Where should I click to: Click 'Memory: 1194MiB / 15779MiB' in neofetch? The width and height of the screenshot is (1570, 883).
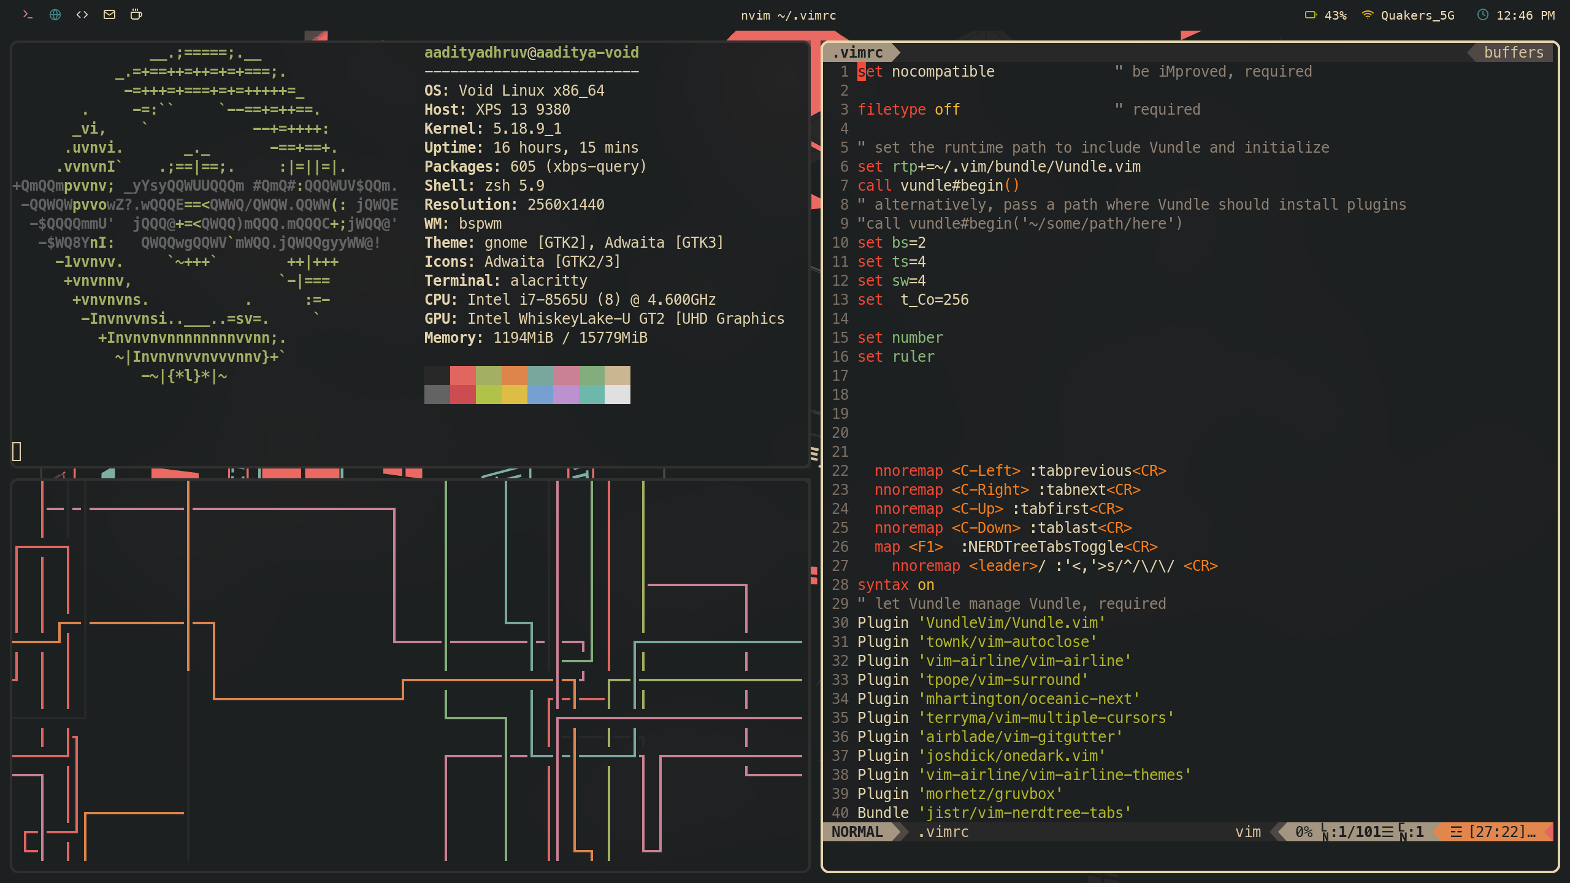click(x=536, y=338)
